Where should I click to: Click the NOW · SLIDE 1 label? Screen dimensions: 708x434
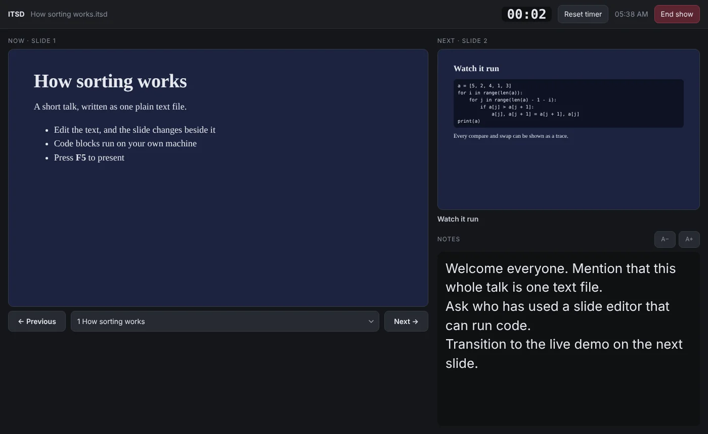click(32, 40)
